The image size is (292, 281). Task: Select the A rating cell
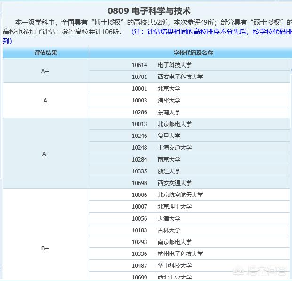point(45,101)
